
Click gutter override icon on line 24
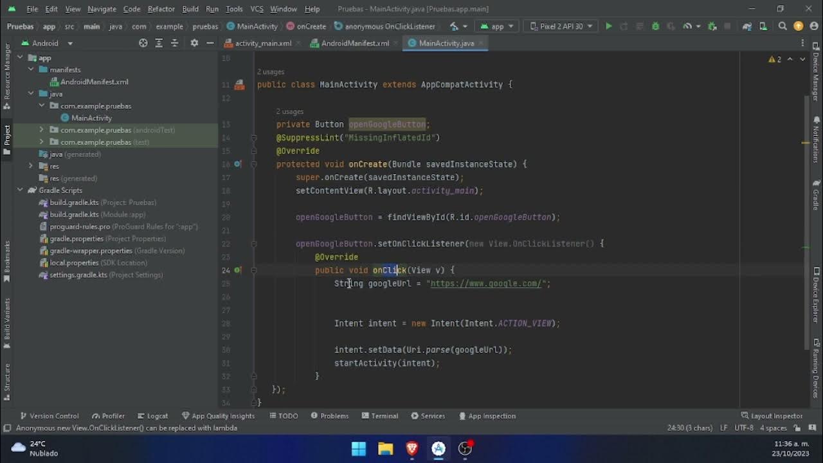click(238, 270)
